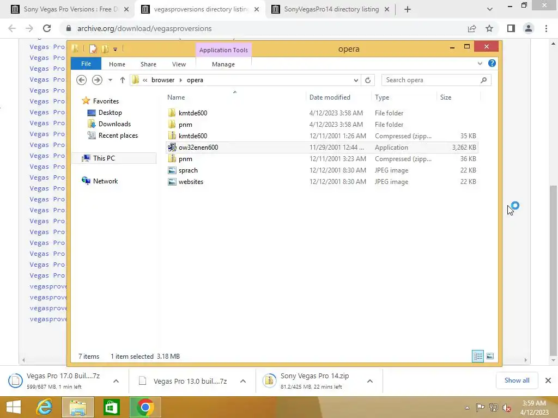Open options for Vegas Pro 17.0 download

click(116, 381)
